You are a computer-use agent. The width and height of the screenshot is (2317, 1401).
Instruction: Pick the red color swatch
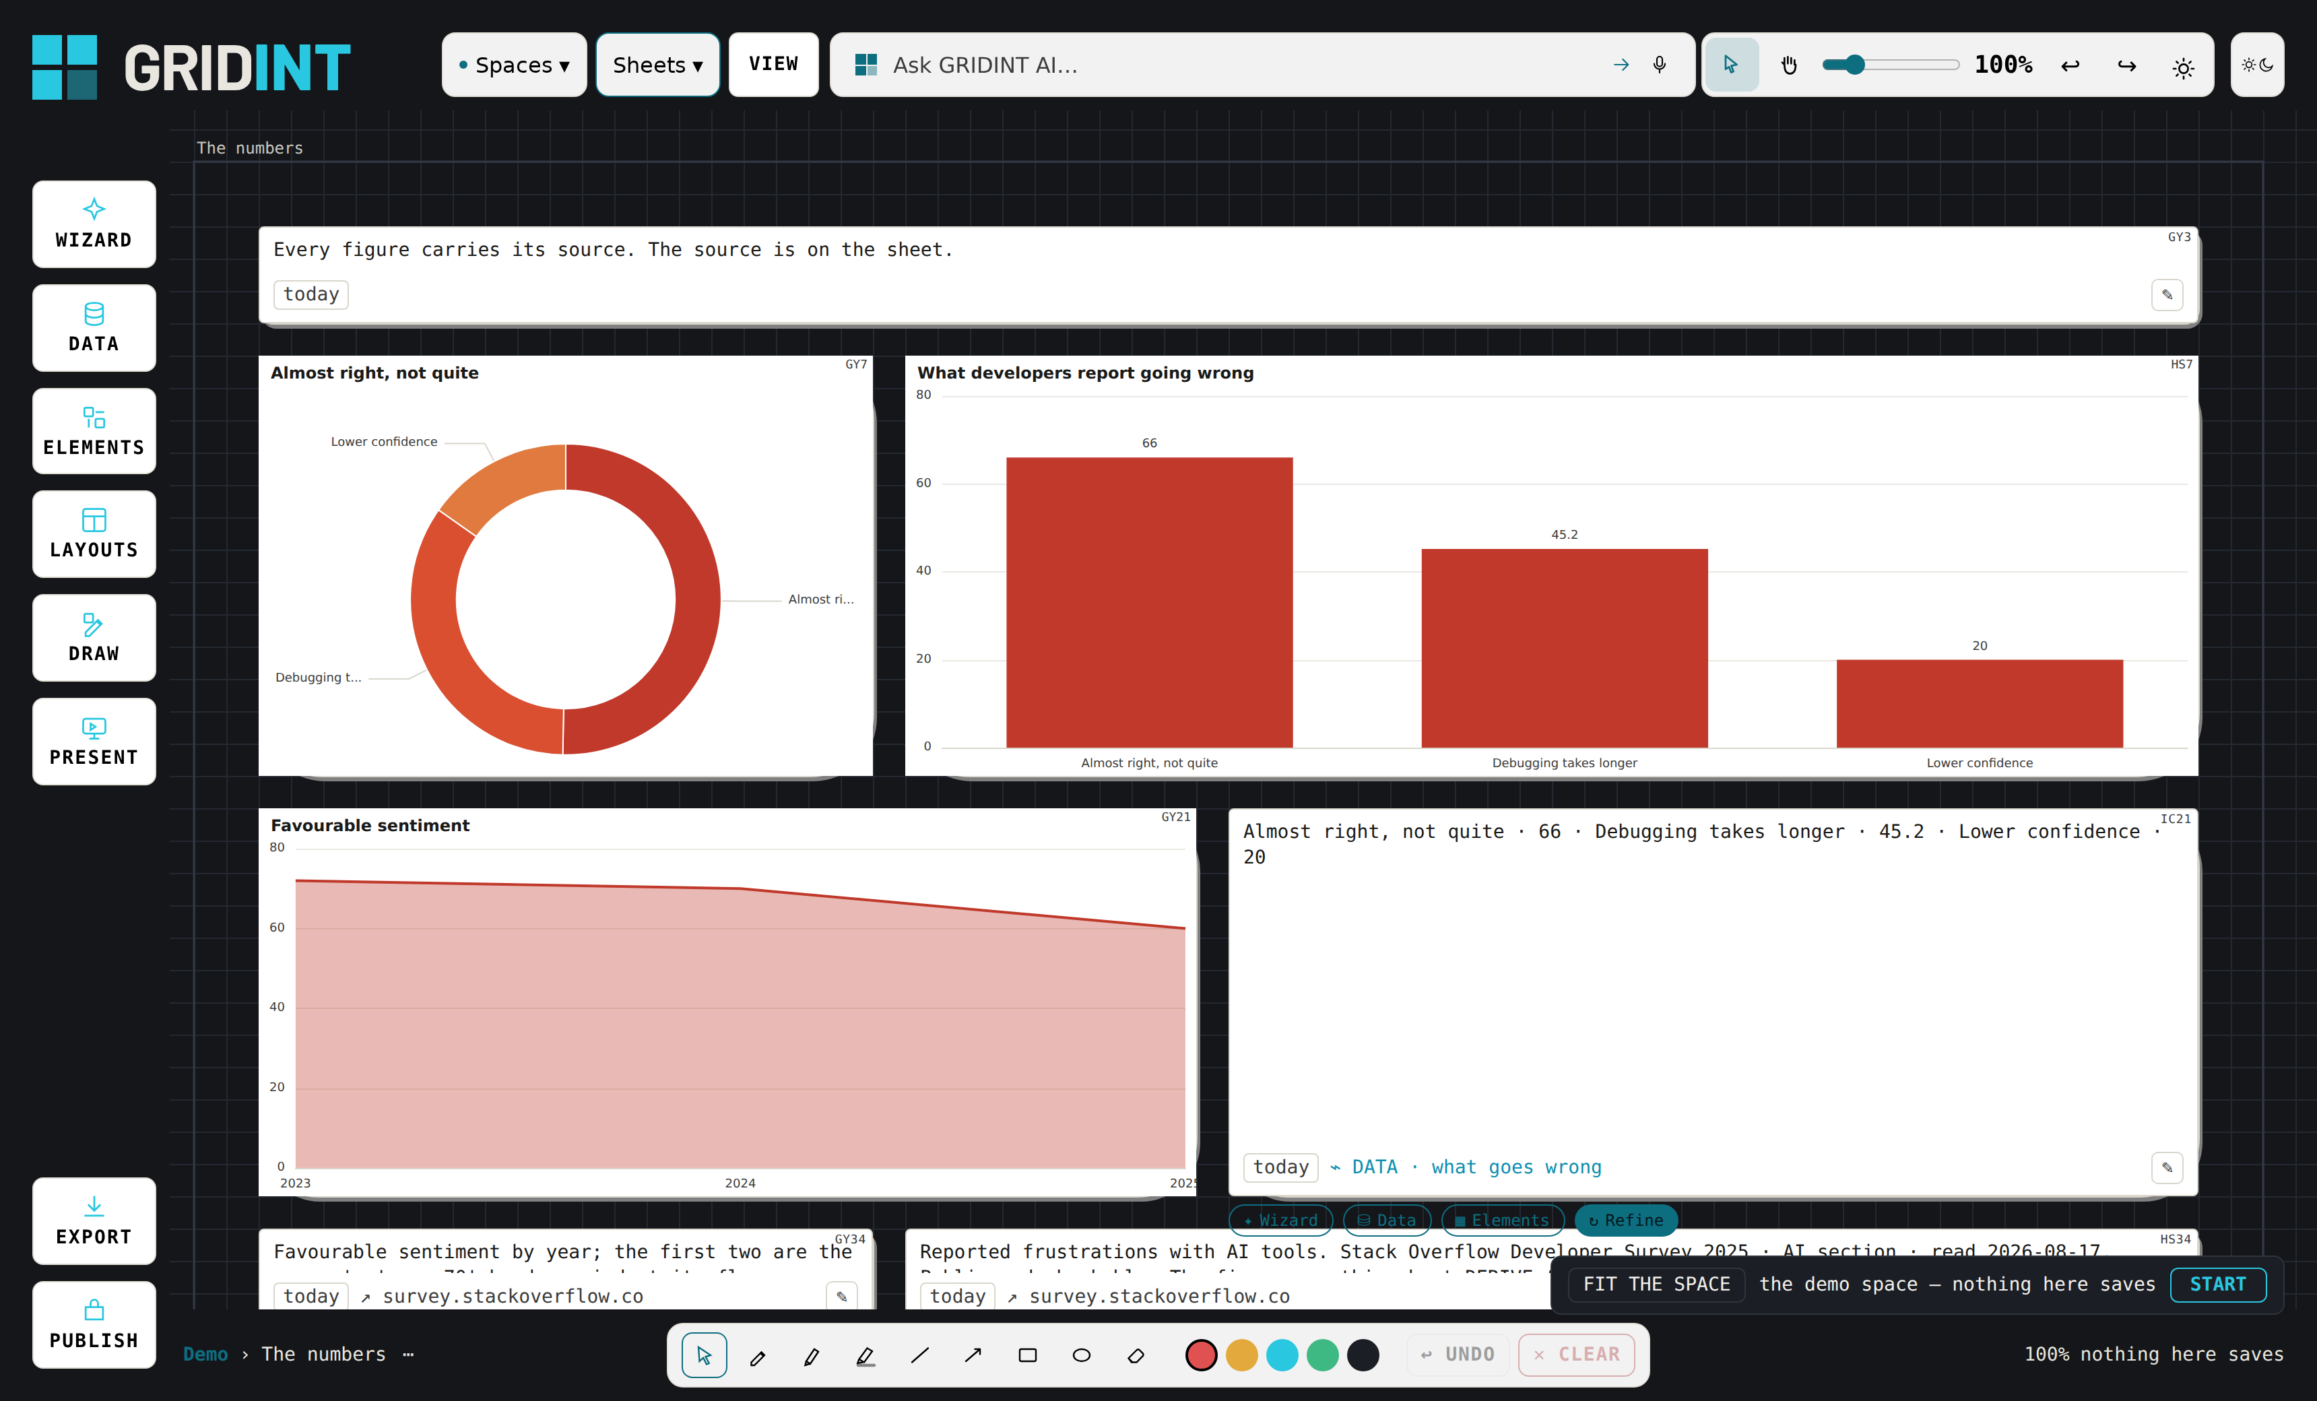coord(1201,1355)
